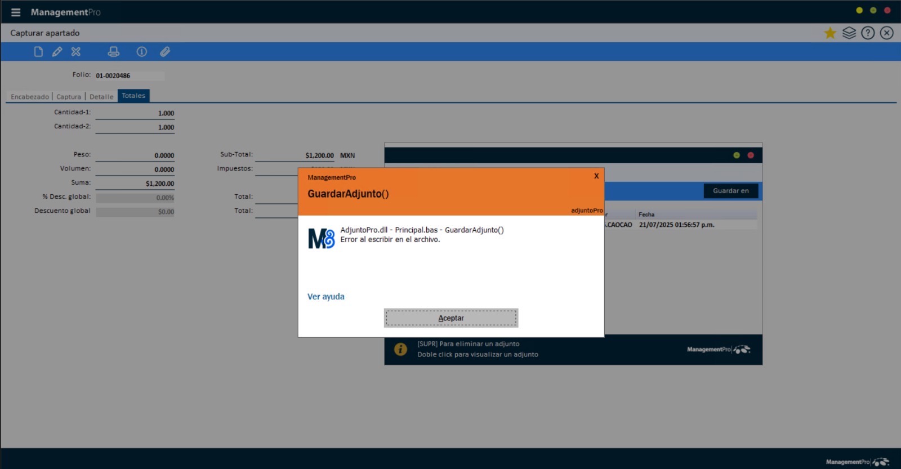901x469 pixels.
Task: Close Capturar apartado with circled X
Action: (887, 33)
